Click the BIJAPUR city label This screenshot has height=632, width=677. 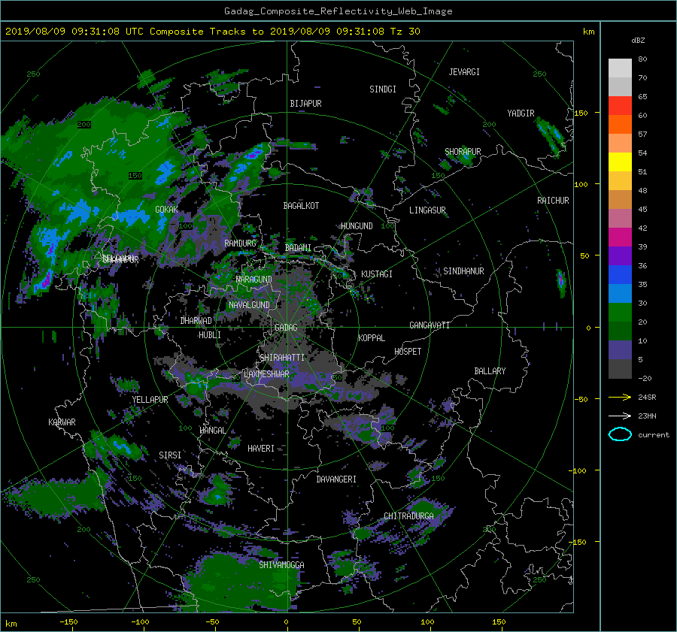305,104
